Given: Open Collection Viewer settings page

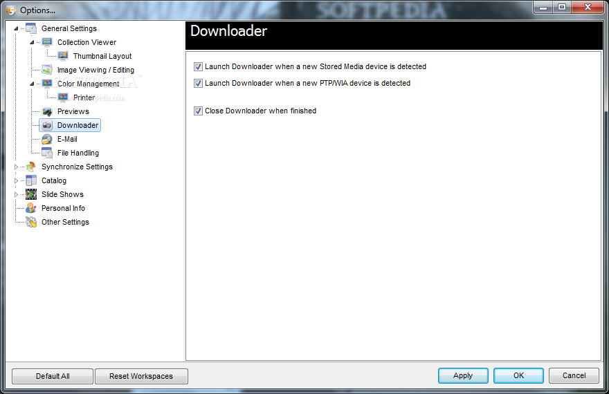Looking at the screenshot, I should point(87,42).
